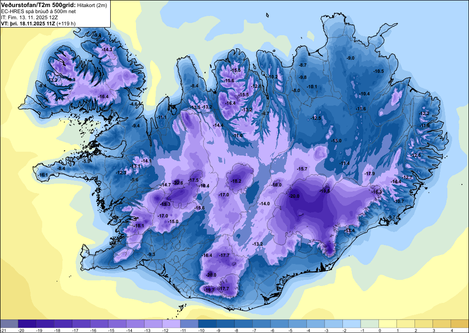Click the temperature label '-9.3' in the southwest
Viewport: 469px width, 333px height.
pos(151,254)
